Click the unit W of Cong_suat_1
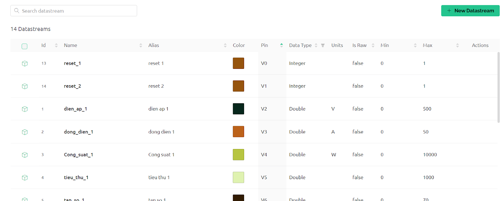 pos(334,155)
